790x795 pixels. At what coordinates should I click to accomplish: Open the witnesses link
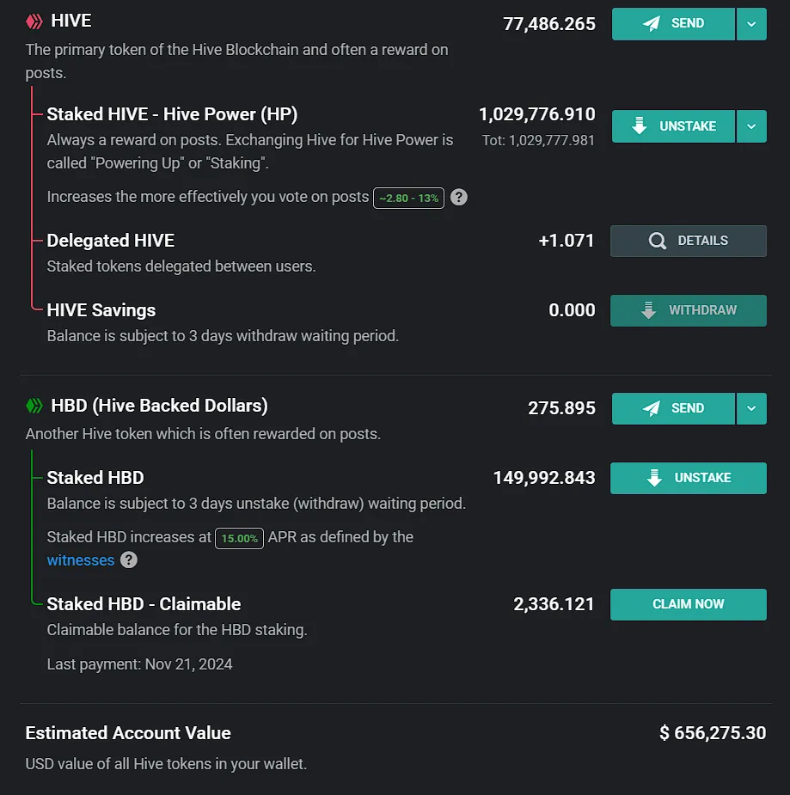(x=81, y=560)
